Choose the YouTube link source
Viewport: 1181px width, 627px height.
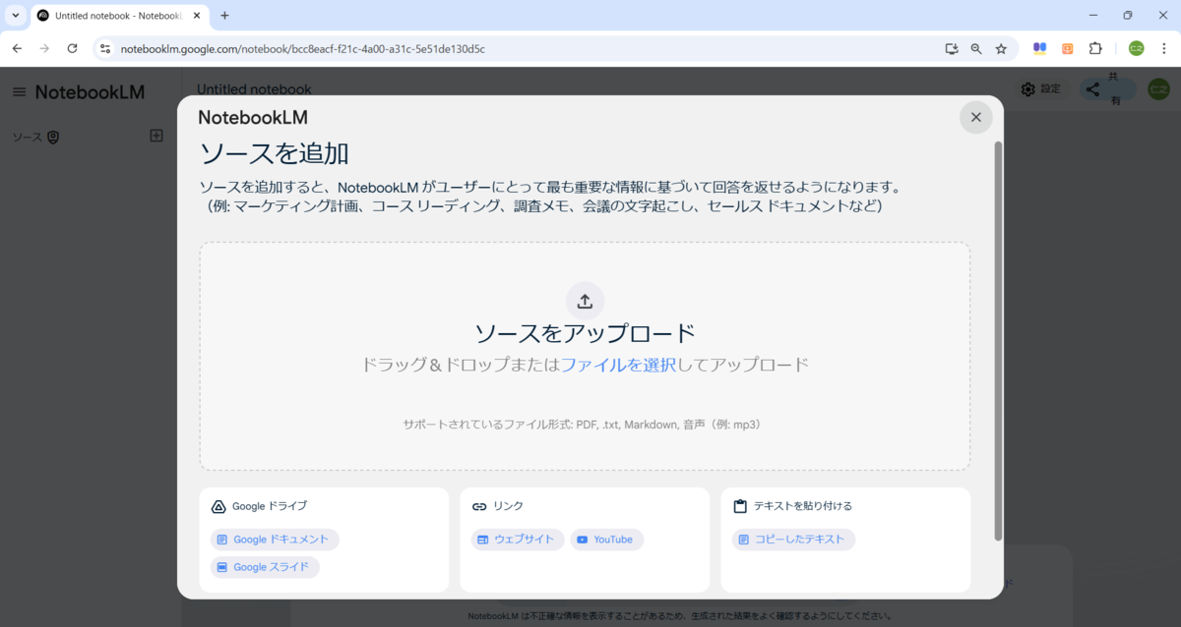606,540
